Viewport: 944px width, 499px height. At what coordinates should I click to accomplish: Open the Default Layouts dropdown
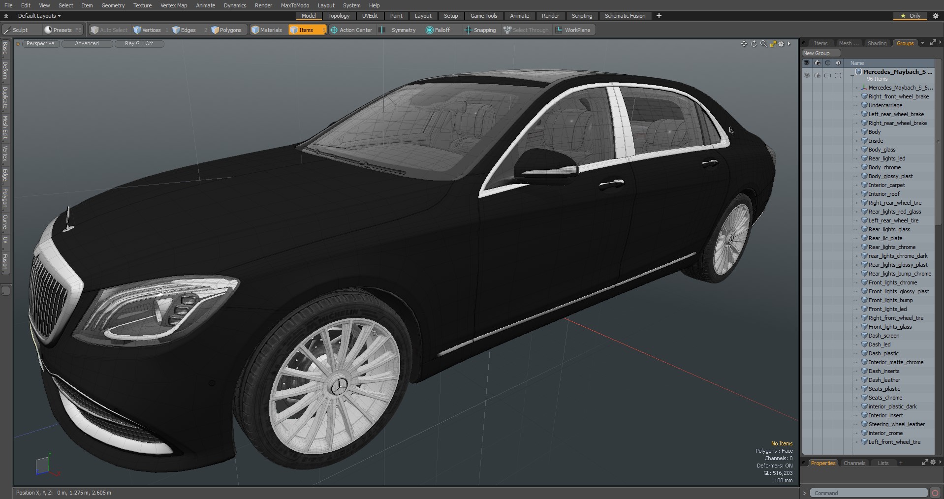point(39,16)
